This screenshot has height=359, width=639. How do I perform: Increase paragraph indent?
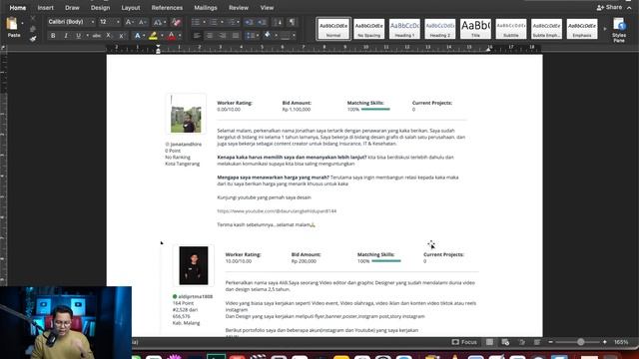pyautogui.click(x=263, y=22)
